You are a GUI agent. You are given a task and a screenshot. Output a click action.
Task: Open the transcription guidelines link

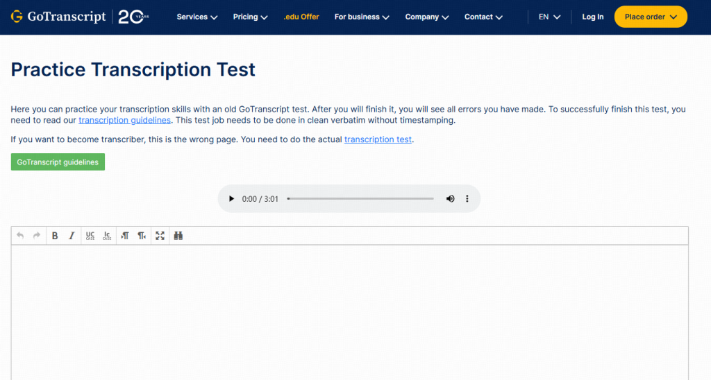pos(125,120)
